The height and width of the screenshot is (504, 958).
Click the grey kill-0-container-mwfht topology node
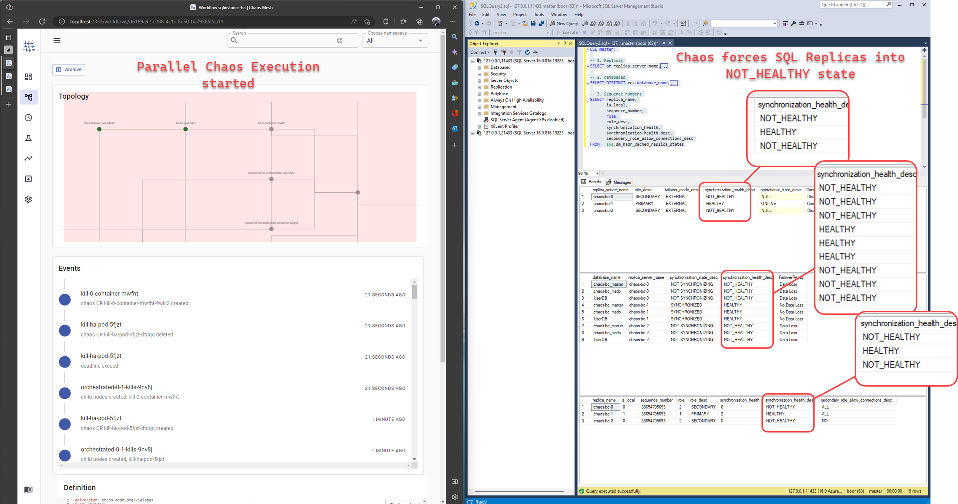click(x=271, y=129)
